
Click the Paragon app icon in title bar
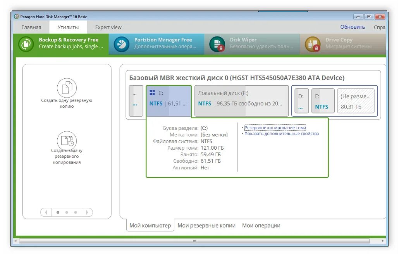(x=17, y=17)
